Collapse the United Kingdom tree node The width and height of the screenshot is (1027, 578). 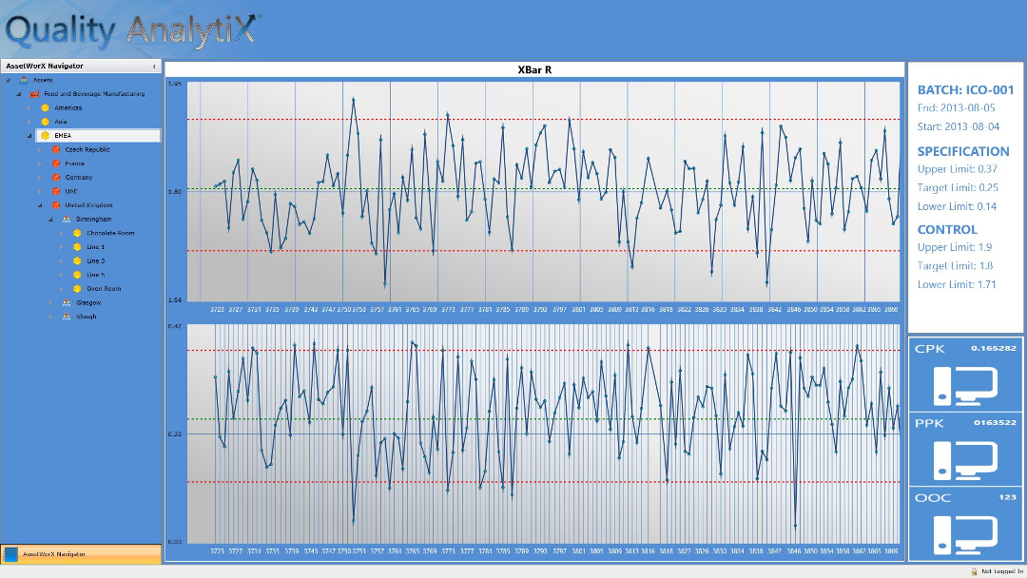click(x=40, y=205)
